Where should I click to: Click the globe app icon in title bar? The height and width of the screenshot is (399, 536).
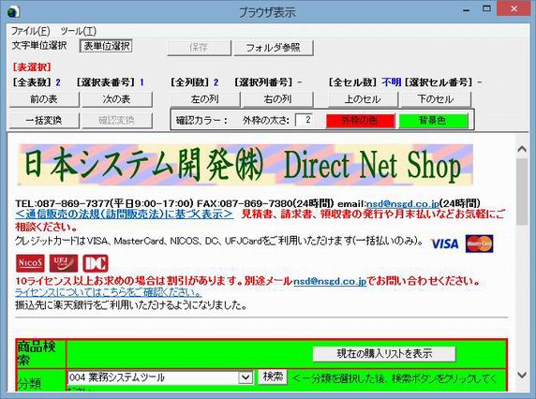[x=13, y=11]
